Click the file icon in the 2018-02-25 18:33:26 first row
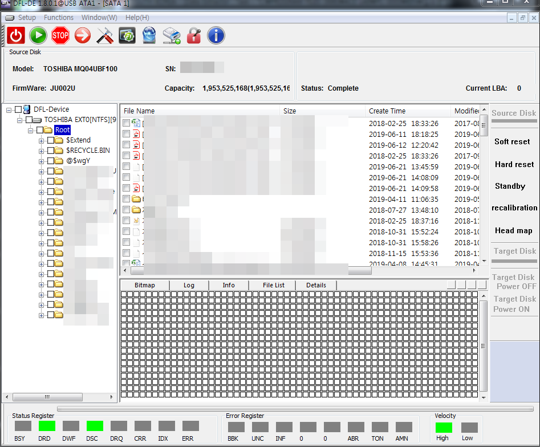The height and width of the screenshot is (447, 540). 136,123
